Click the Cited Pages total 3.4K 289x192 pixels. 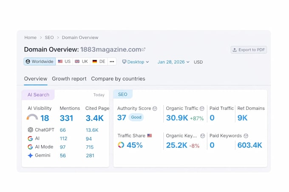click(x=94, y=118)
